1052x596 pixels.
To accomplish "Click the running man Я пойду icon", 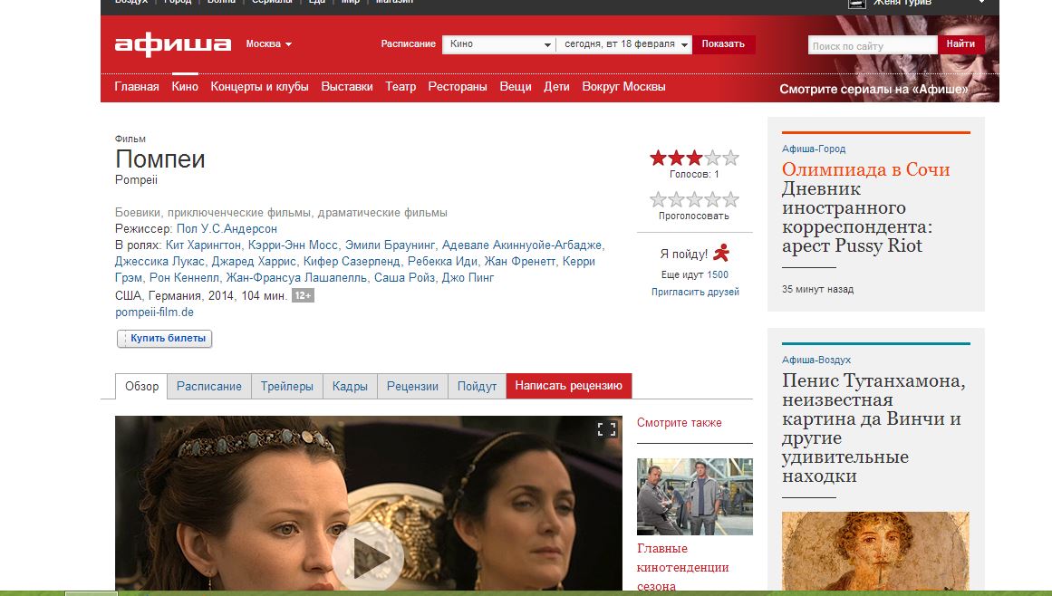I will [x=721, y=253].
